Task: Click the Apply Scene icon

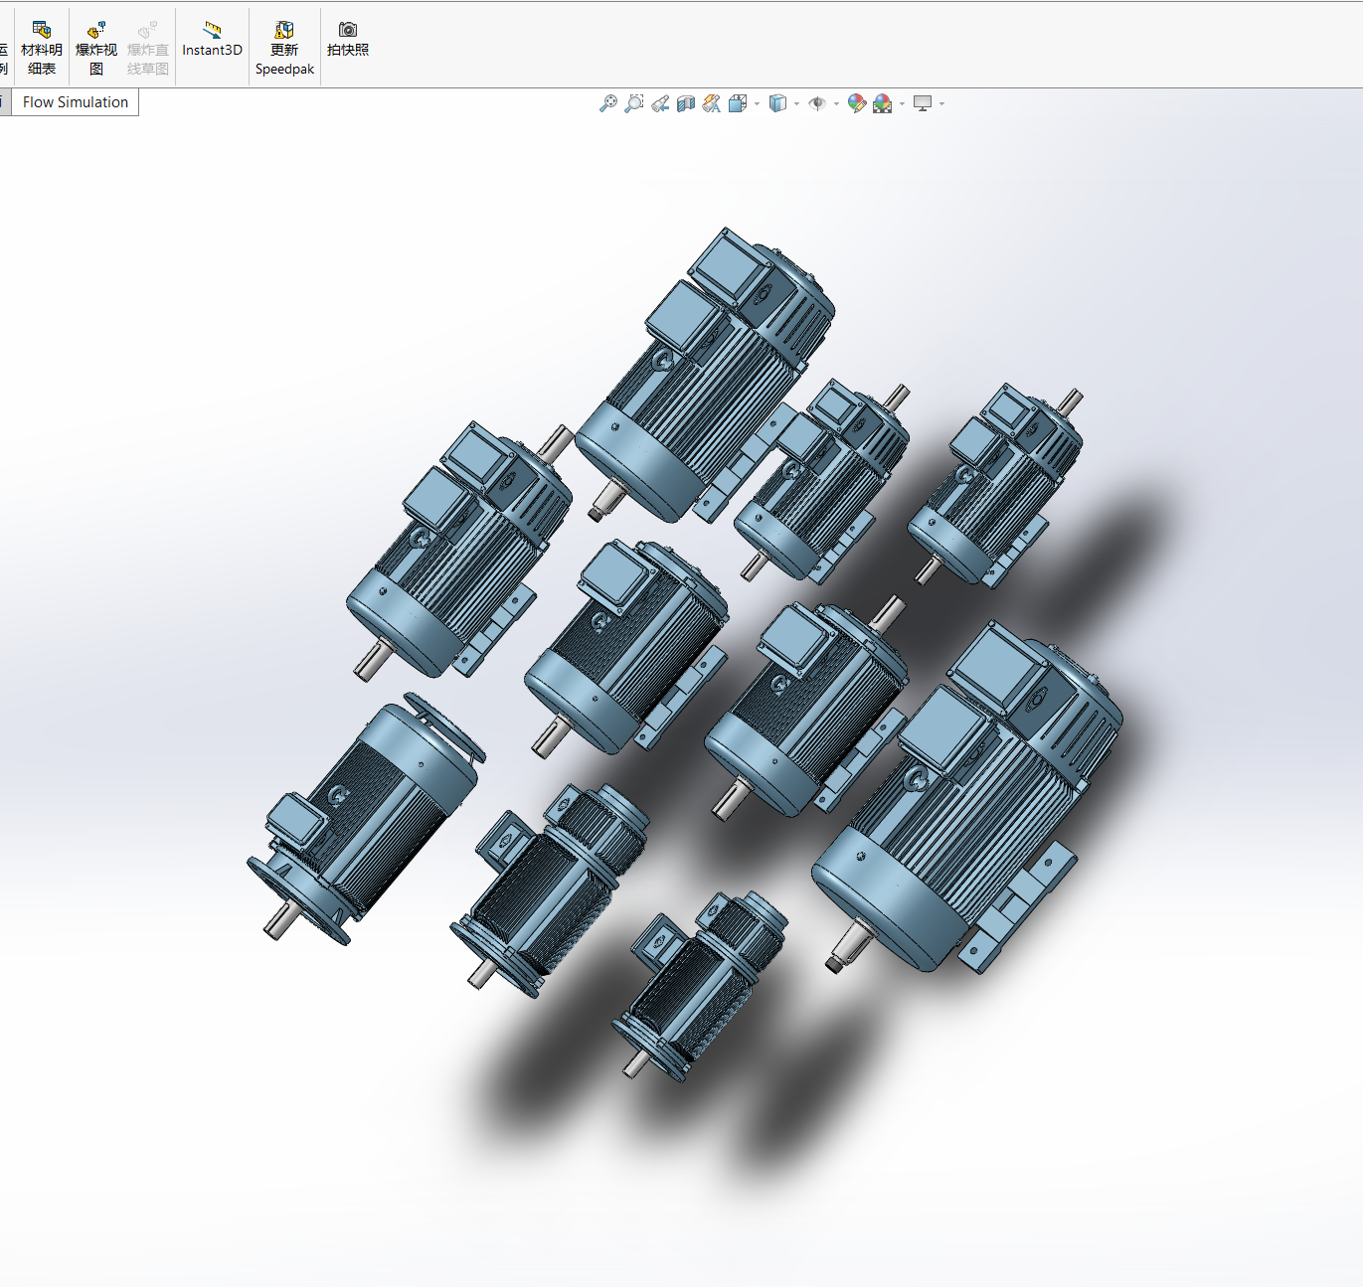Action: 883,103
